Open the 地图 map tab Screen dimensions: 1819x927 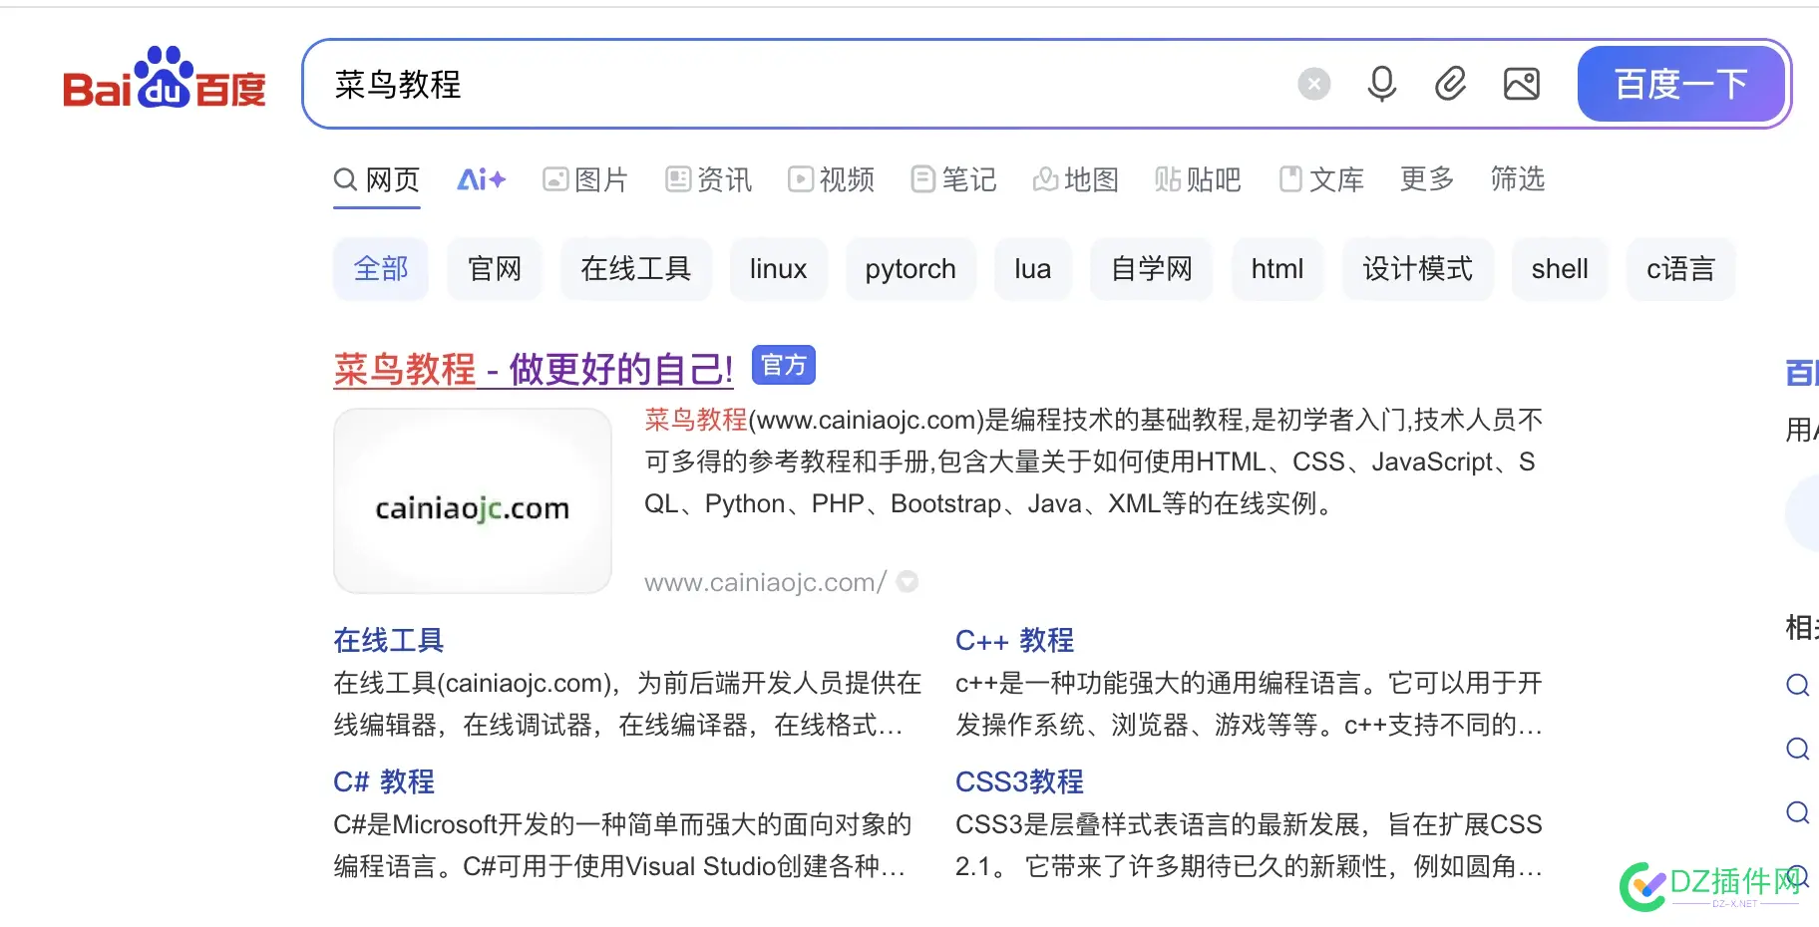1075,179
